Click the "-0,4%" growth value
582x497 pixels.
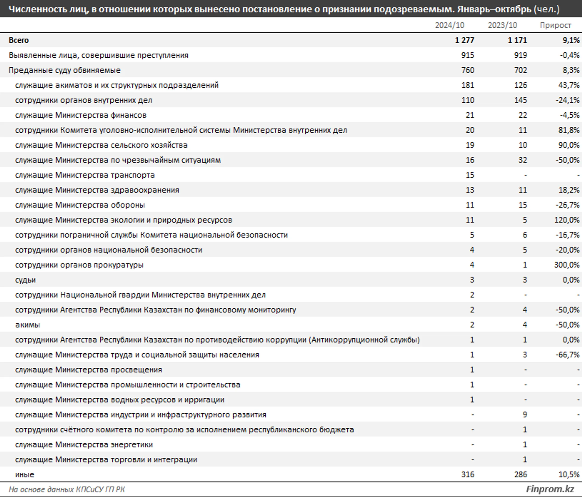coord(569,55)
